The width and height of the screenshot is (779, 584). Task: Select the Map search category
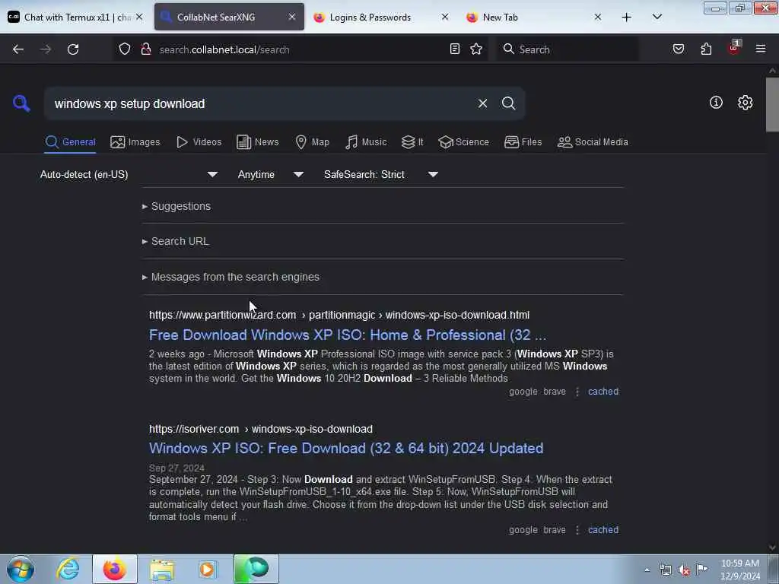tap(312, 142)
